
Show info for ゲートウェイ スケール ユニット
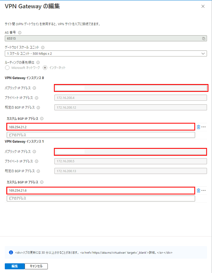[43, 47]
